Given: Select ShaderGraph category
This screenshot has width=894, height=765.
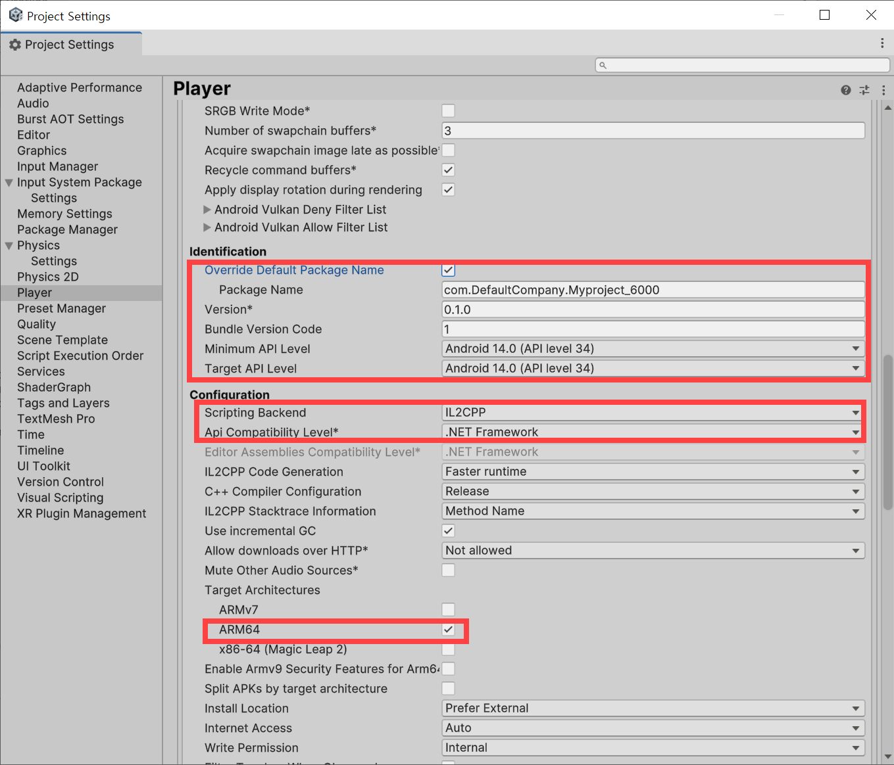Looking at the screenshot, I should tap(54, 388).
